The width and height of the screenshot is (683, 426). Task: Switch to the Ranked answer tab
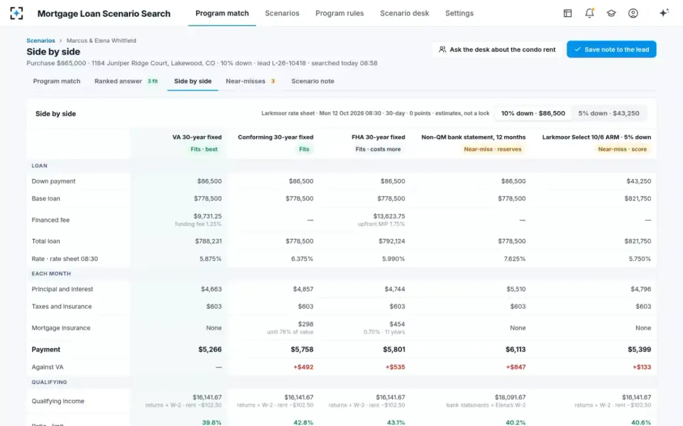click(126, 81)
